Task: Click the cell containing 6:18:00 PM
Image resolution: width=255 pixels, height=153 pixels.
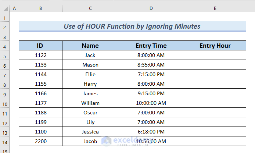Action: (151, 132)
